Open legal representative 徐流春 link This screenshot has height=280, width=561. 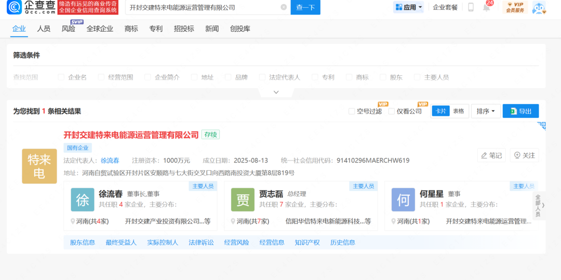coord(110,160)
